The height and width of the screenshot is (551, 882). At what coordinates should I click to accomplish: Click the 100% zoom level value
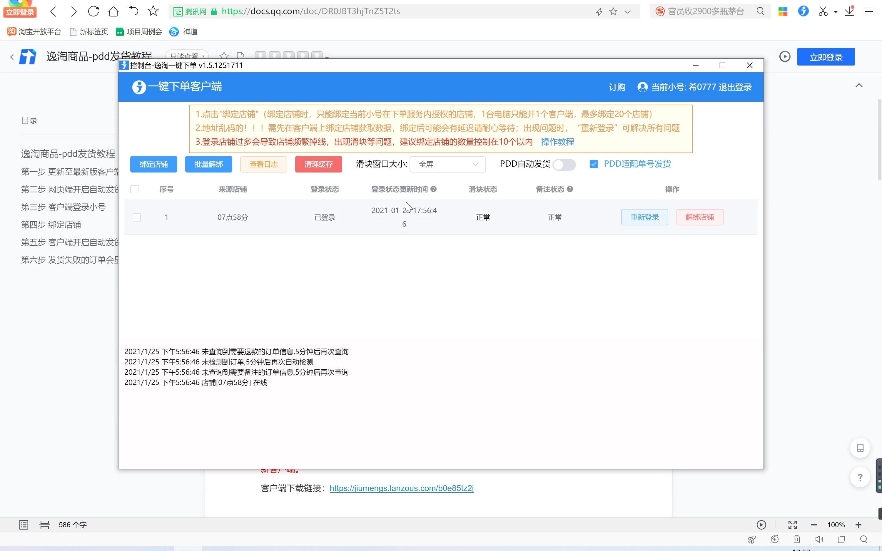pos(836,525)
